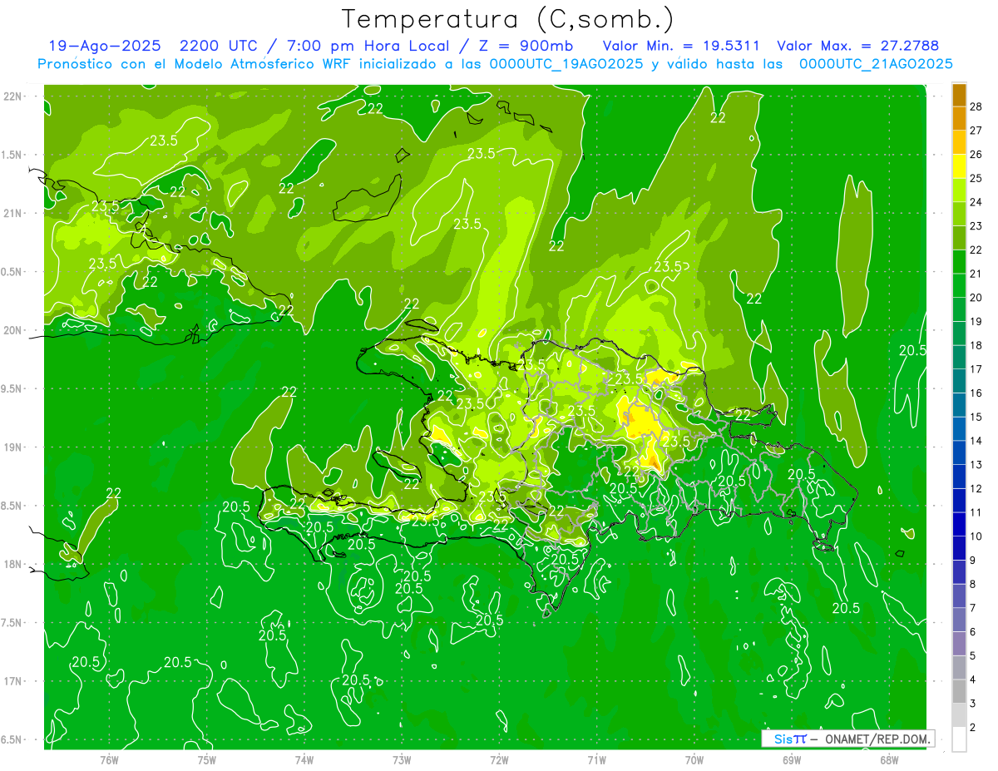Click the "1.5N" latitude axis label

tap(12, 155)
